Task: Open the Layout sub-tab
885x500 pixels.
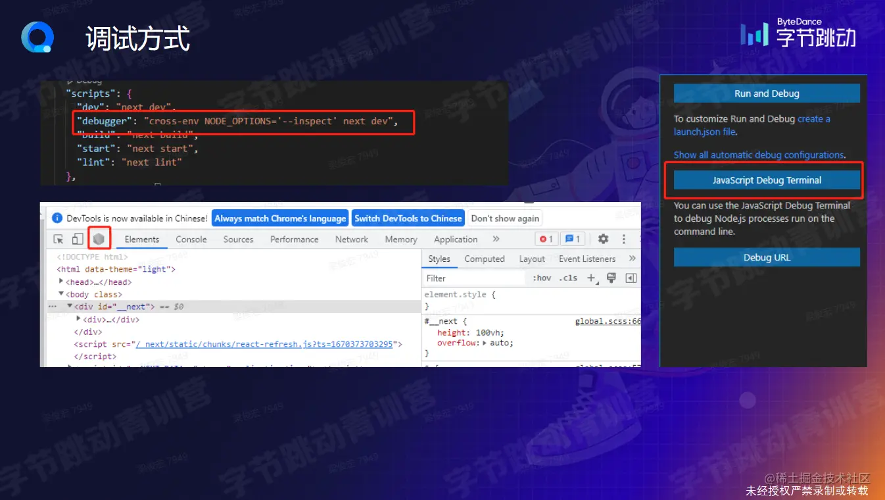Action: tap(532, 259)
